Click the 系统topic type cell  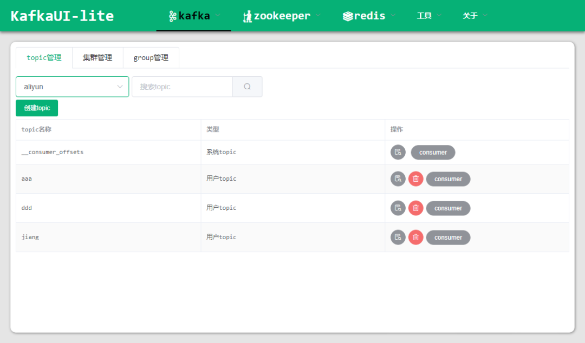(293, 152)
